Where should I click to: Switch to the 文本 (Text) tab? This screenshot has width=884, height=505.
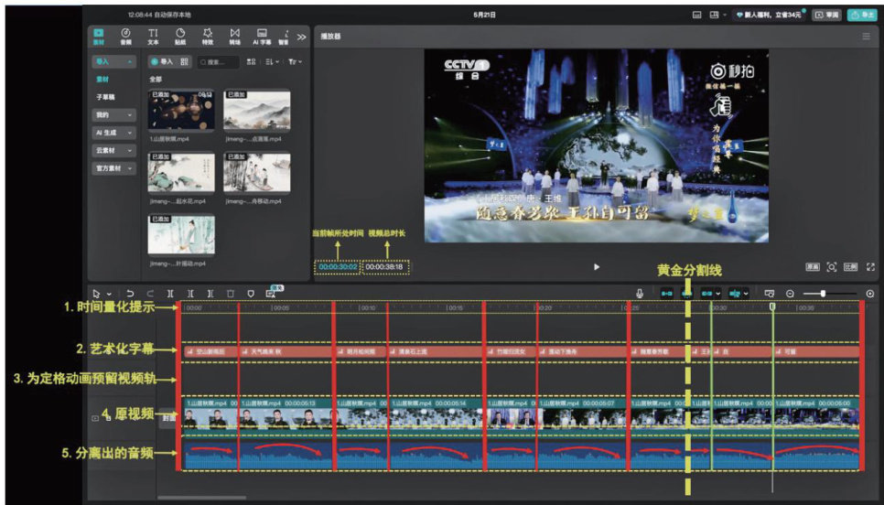click(x=153, y=36)
